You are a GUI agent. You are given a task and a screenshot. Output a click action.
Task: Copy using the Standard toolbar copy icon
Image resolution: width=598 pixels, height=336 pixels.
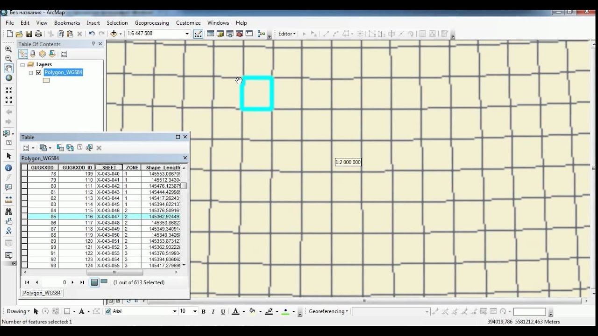[60, 34]
